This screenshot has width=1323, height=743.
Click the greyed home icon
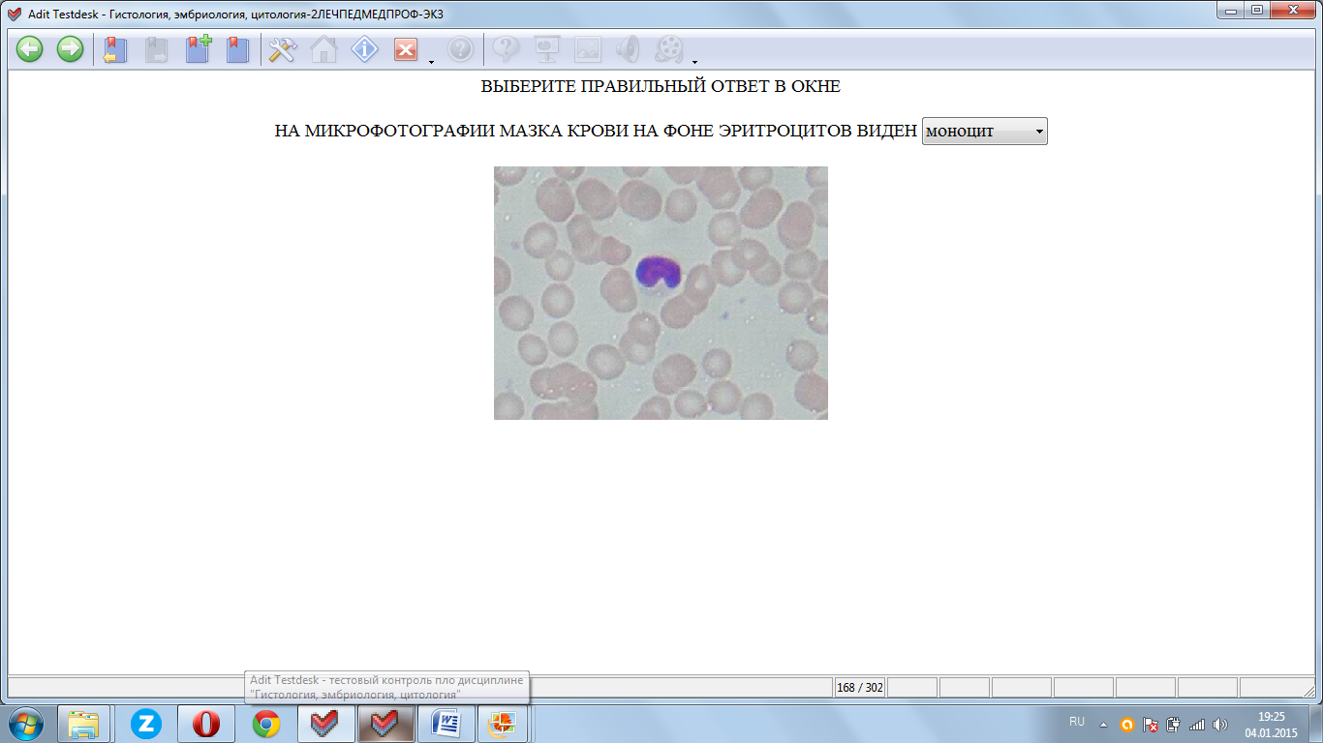tap(323, 49)
